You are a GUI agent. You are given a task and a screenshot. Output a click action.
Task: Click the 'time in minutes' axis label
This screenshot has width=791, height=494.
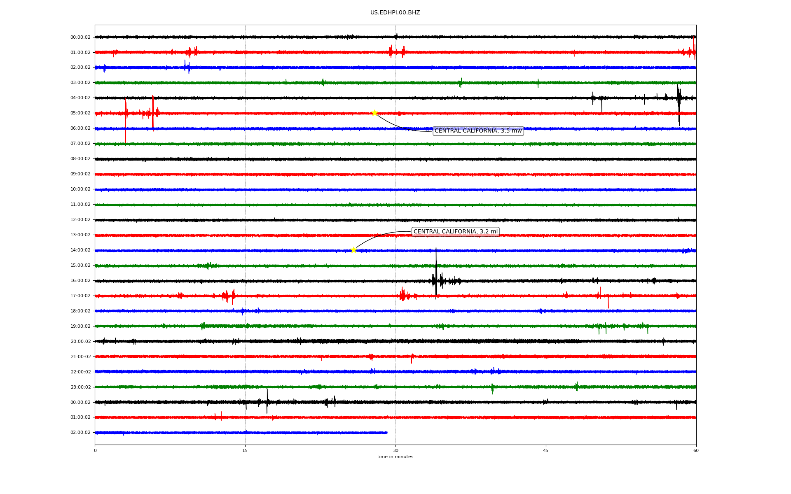395,457
